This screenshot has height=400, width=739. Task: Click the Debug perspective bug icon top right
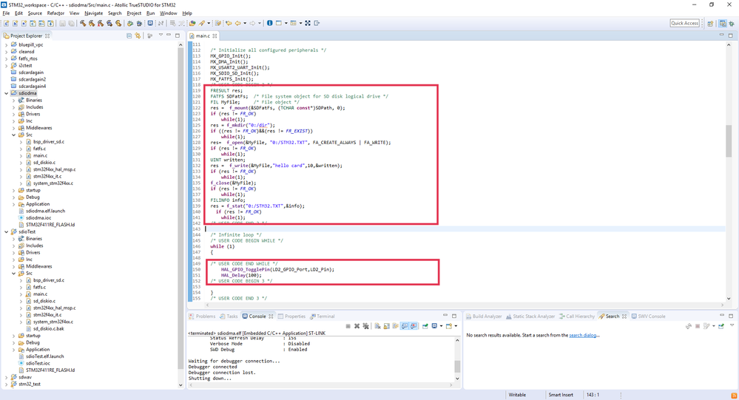click(732, 23)
